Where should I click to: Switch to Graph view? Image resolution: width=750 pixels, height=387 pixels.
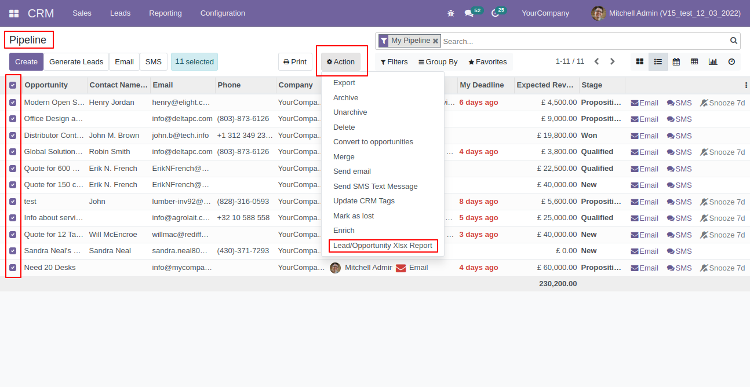tap(713, 61)
